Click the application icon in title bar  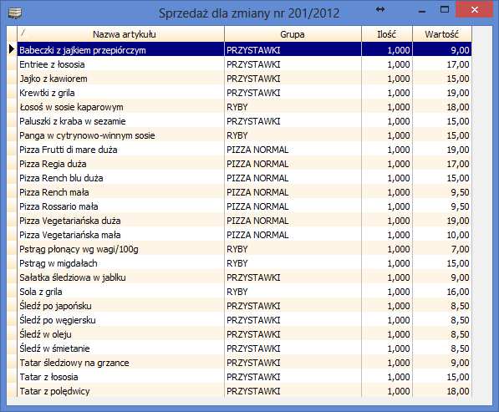pyautogui.click(x=15, y=13)
